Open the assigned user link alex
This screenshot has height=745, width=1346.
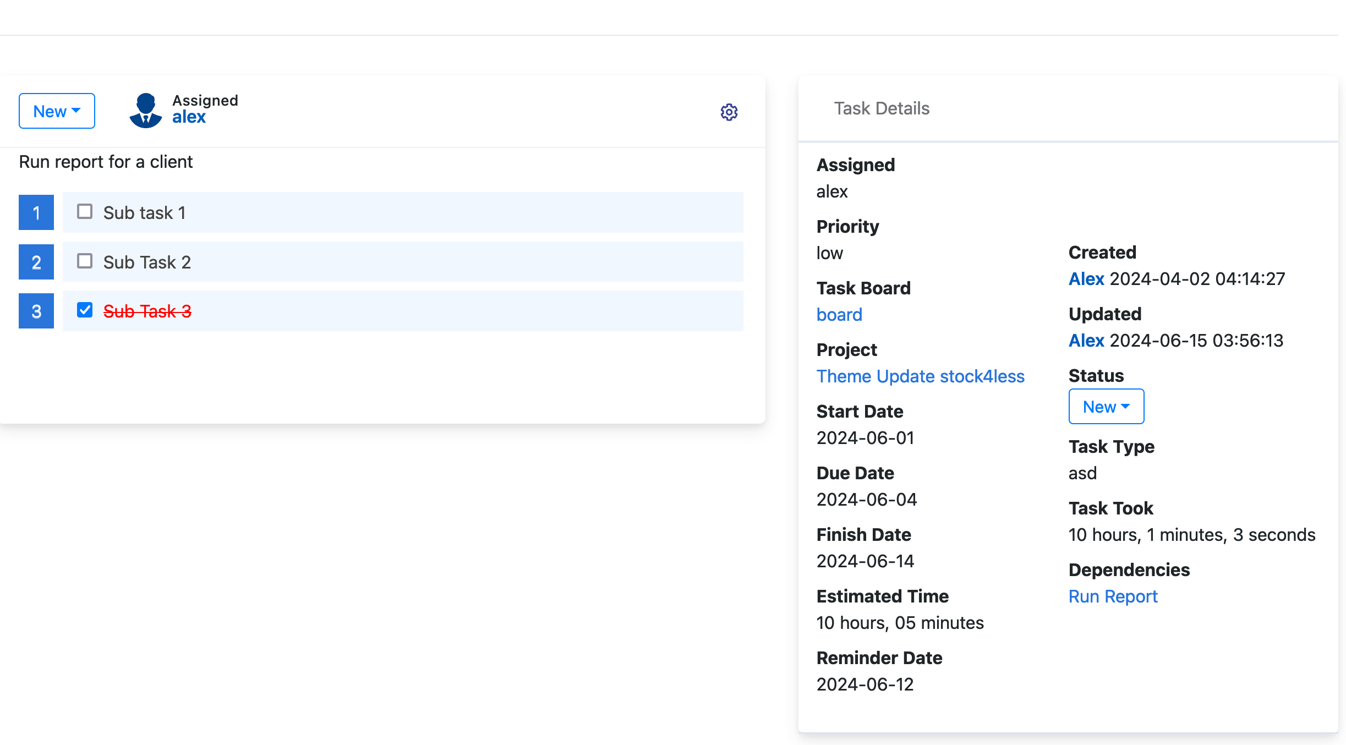pyautogui.click(x=188, y=117)
